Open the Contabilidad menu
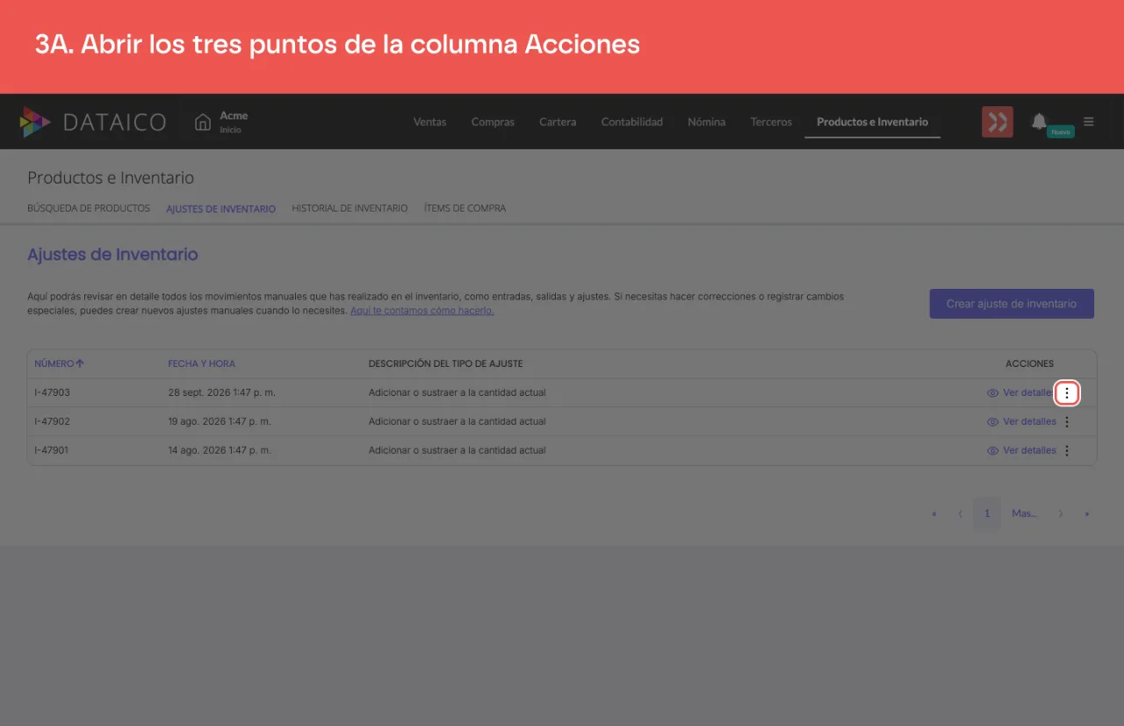 click(x=631, y=122)
